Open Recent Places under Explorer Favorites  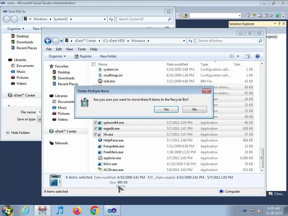coord(68,84)
